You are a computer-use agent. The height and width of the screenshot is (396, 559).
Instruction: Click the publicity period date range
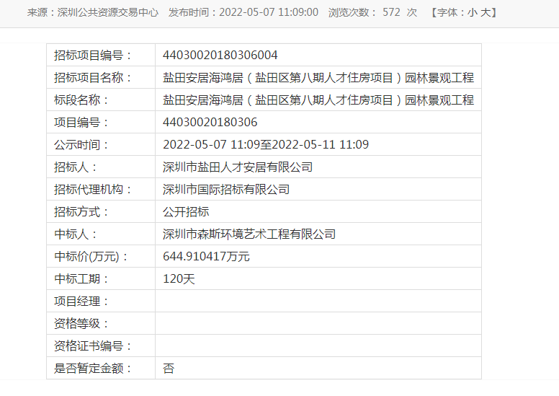(266, 145)
